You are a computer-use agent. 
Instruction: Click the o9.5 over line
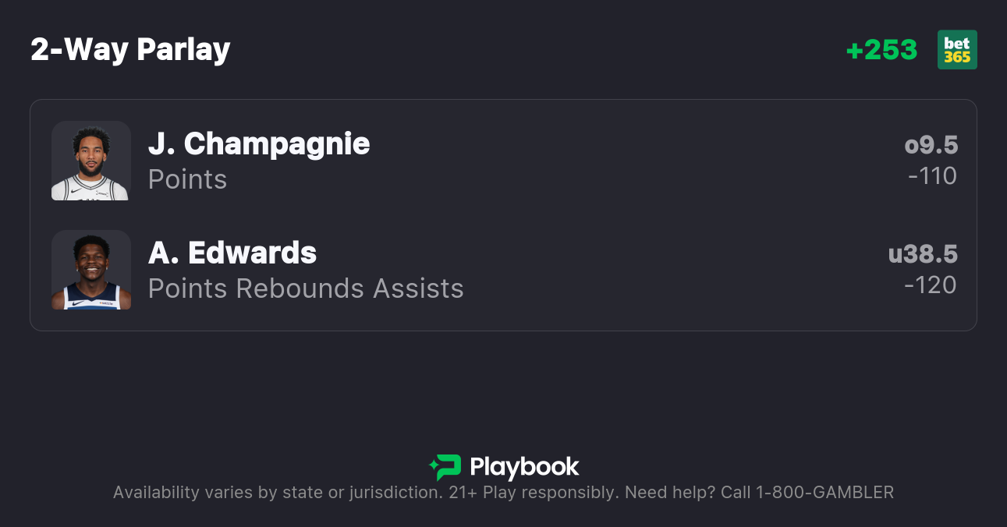[931, 145]
